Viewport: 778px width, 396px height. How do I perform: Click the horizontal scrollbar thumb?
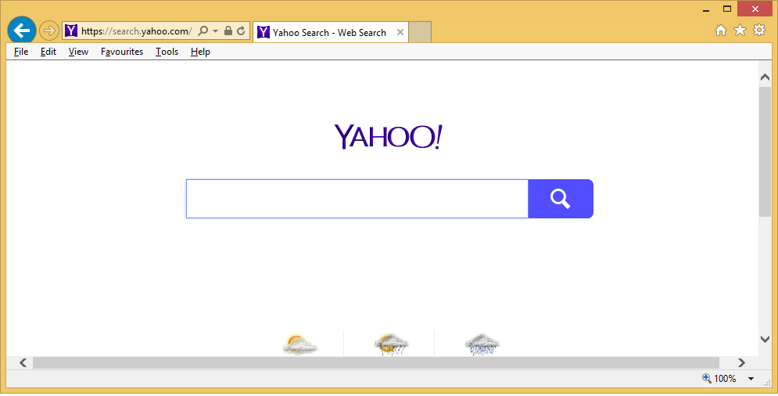point(375,362)
